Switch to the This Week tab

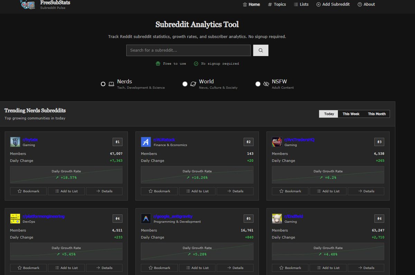[351, 114]
